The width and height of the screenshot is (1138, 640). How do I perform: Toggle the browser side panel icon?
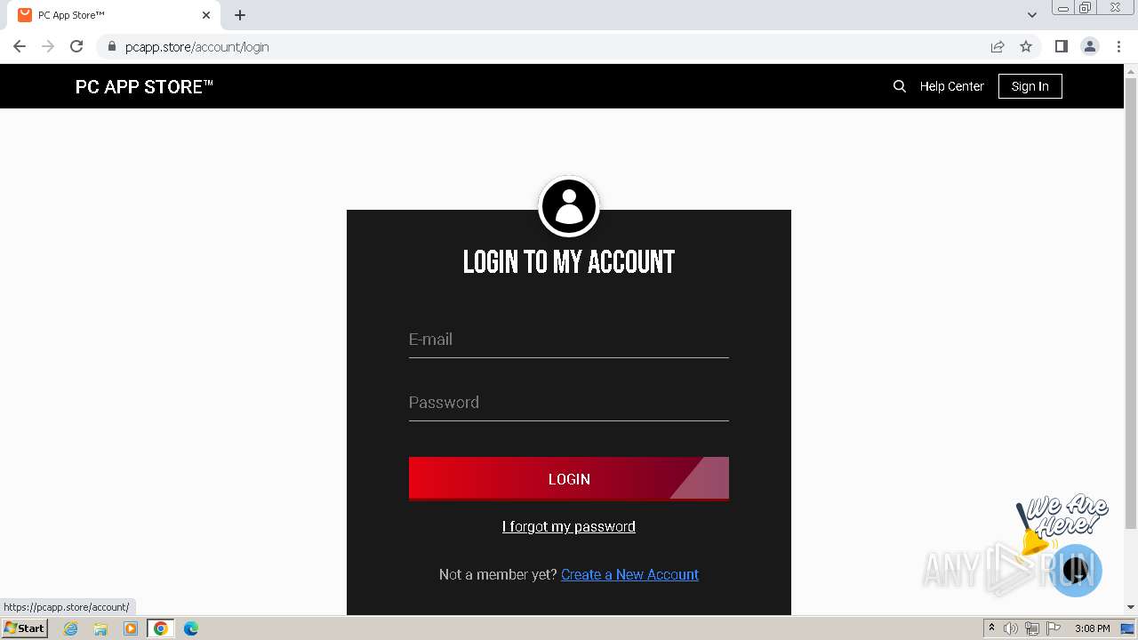coord(1061,46)
